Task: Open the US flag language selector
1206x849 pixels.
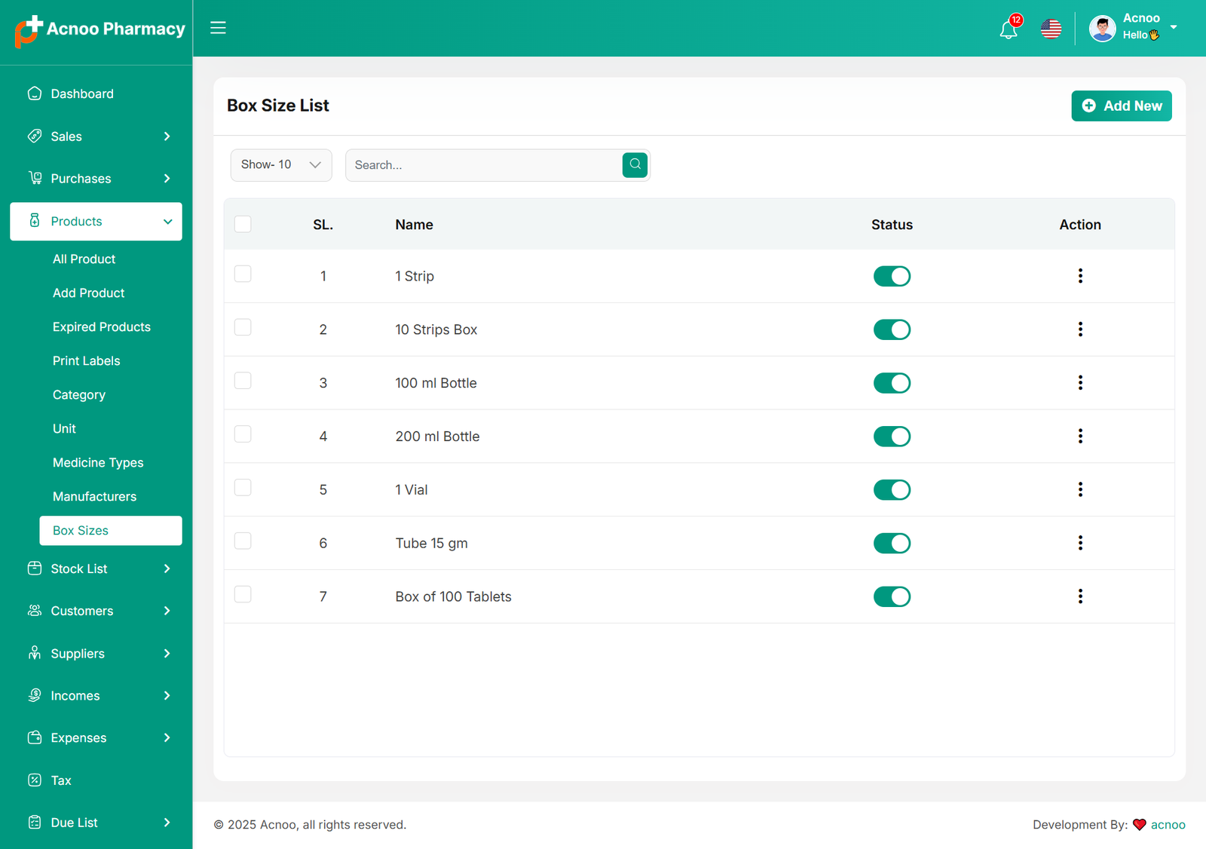Action: click(1051, 29)
